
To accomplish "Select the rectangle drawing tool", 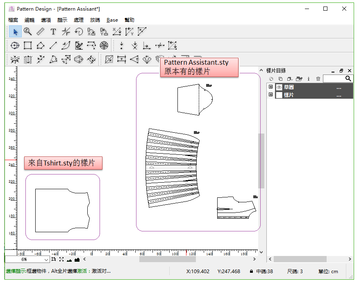I will click(x=27, y=45).
